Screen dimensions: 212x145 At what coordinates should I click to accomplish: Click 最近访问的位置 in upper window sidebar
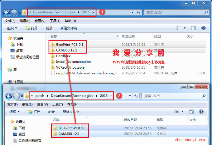click(x=27, y=57)
